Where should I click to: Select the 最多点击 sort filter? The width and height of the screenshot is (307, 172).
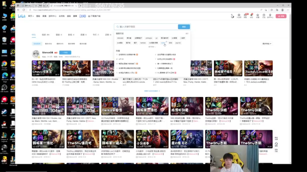[48, 44]
